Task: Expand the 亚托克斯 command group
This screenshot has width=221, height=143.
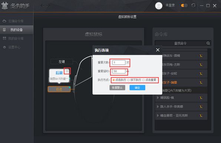Action: point(158,116)
